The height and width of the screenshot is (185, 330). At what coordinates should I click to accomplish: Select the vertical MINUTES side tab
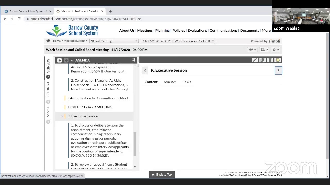click(48, 90)
